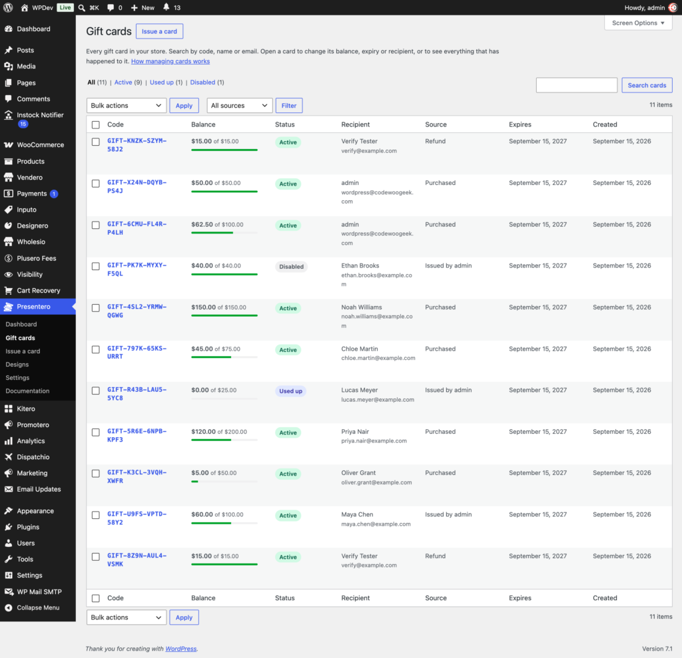
Task: Click the bottom Apply button
Action: click(184, 617)
